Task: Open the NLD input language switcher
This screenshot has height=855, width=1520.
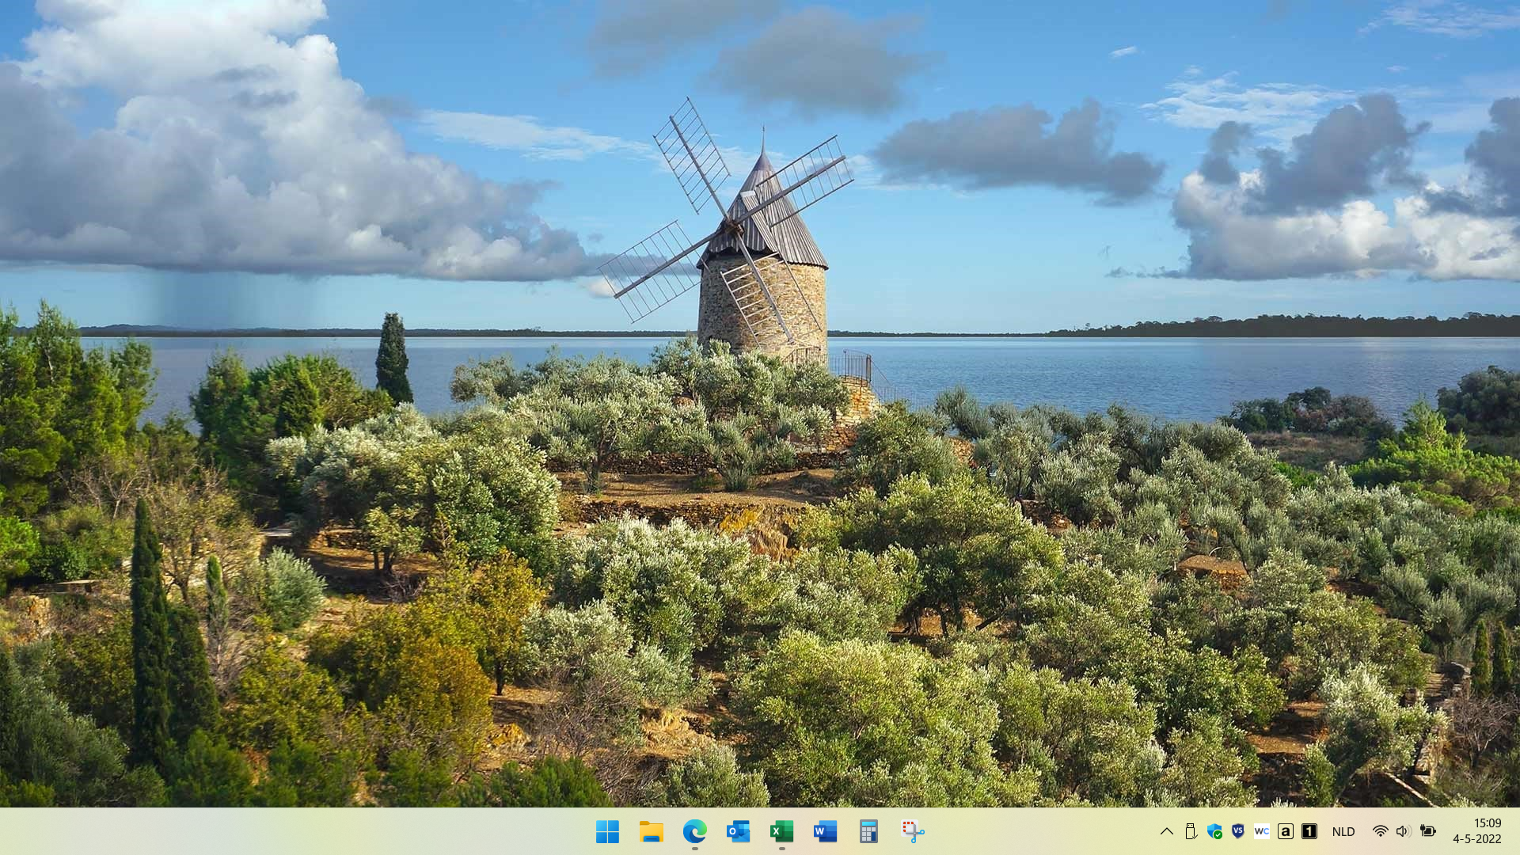Action: pos(1343,831)
